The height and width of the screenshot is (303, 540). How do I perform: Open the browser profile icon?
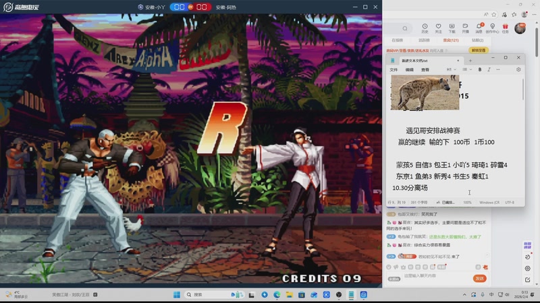[524, 14]
